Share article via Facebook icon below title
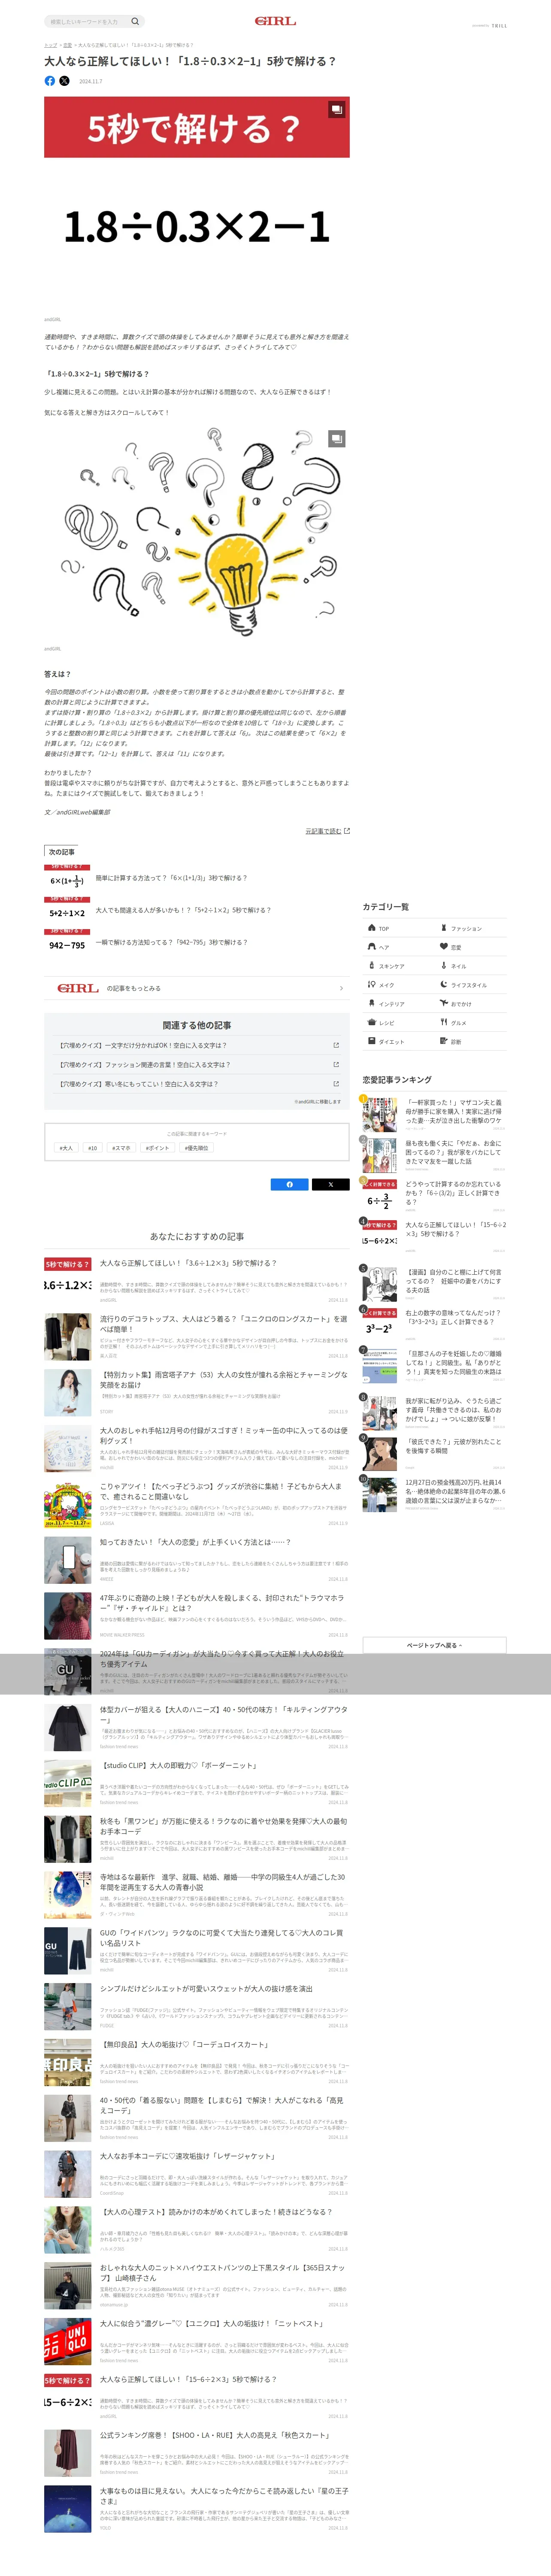Viewport: 551px width, 2576px height. [50, 81]
